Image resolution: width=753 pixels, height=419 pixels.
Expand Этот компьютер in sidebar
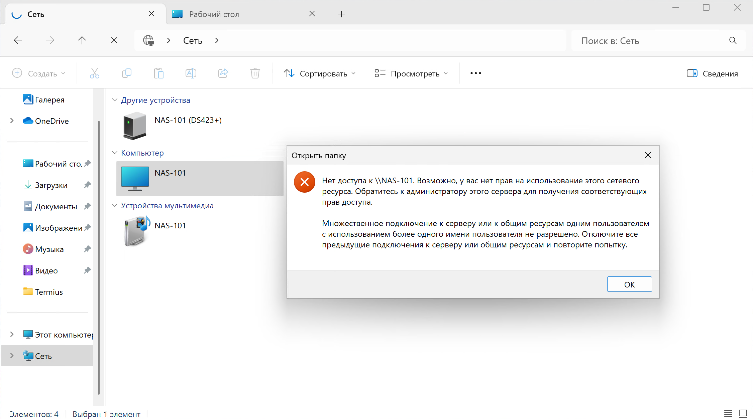tap(12, 334)
